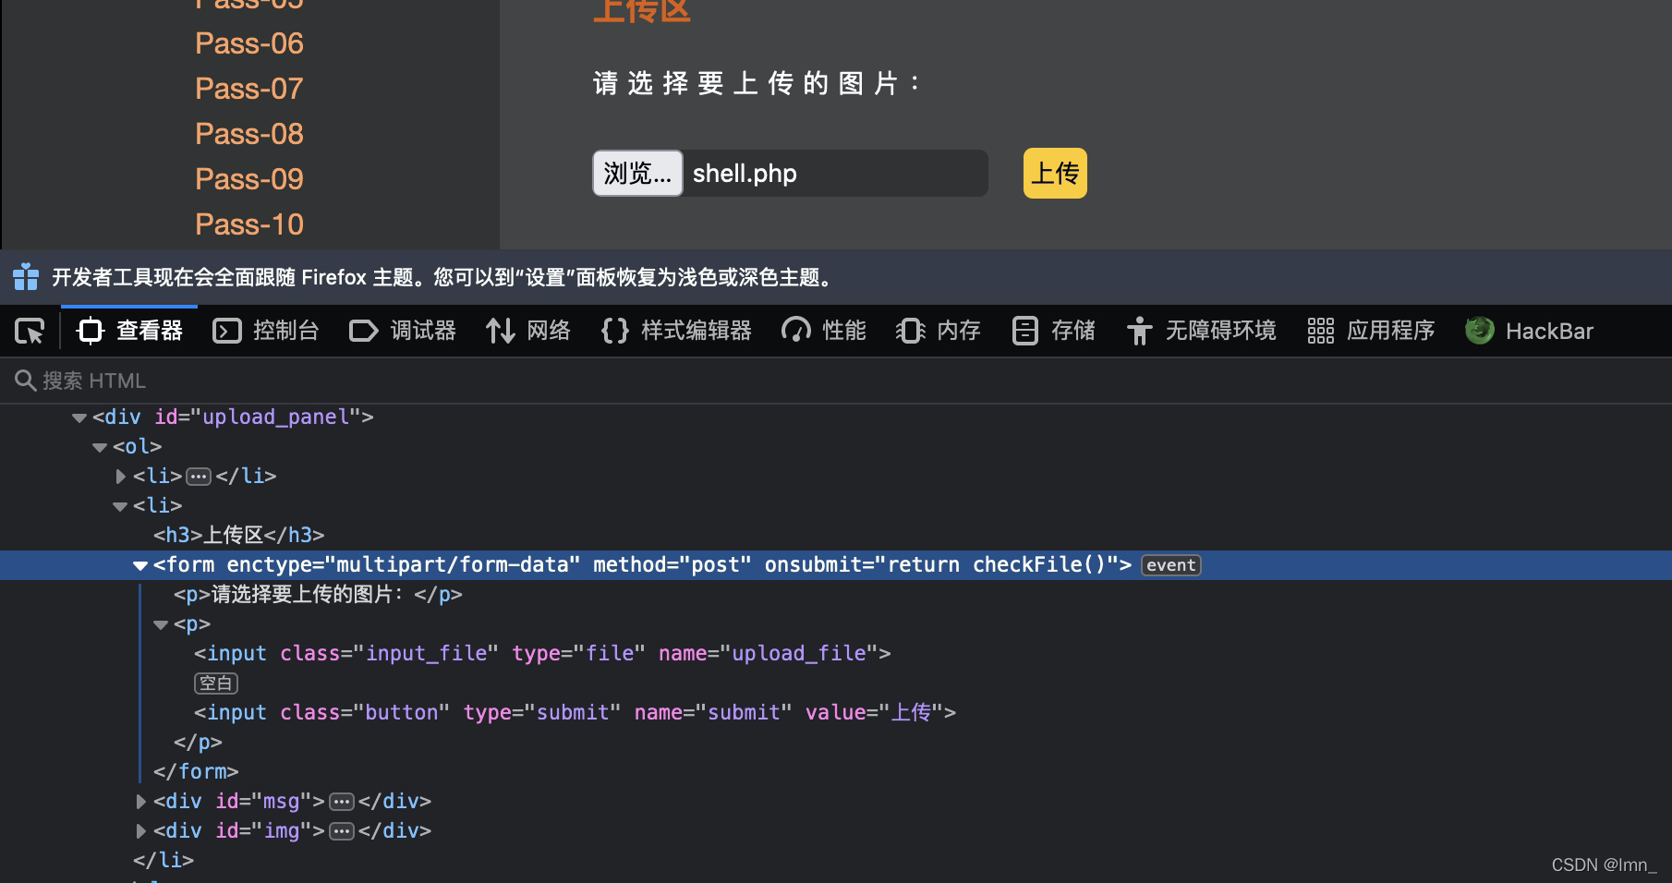The height and width of the screenshot is (883, 1672).
Task: Click the yellow 上传 upload button
Action: click(x=1055, y=174)
